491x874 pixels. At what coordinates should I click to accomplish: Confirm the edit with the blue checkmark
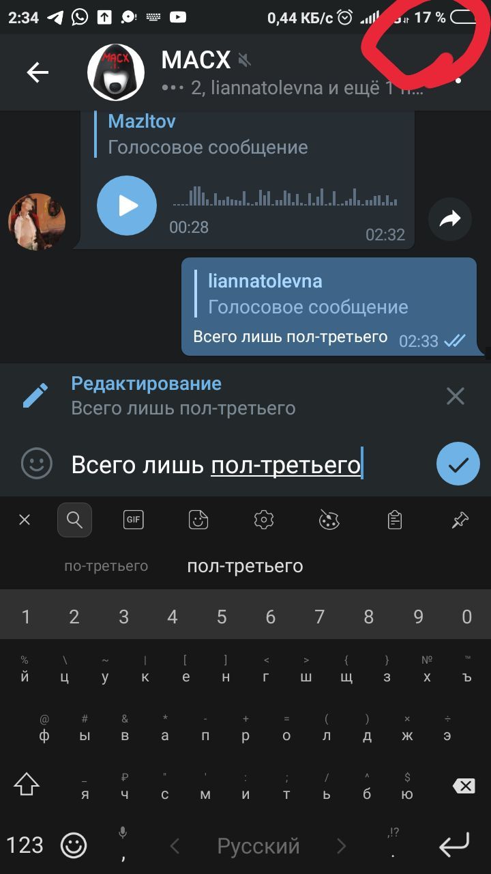pyautogui.click(x=458, y=465)
